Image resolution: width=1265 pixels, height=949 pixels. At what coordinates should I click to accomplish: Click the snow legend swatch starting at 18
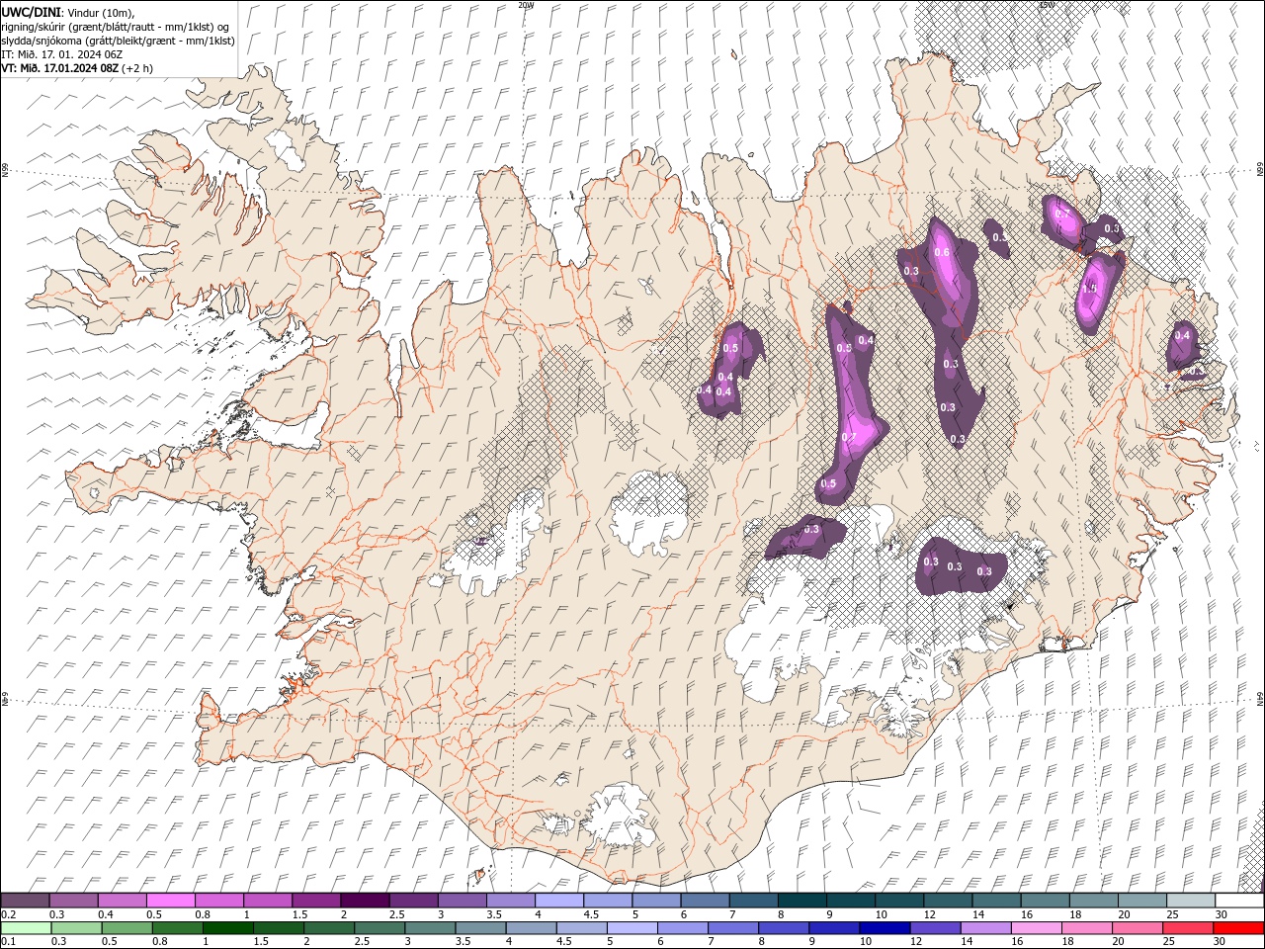(1093, 901)
